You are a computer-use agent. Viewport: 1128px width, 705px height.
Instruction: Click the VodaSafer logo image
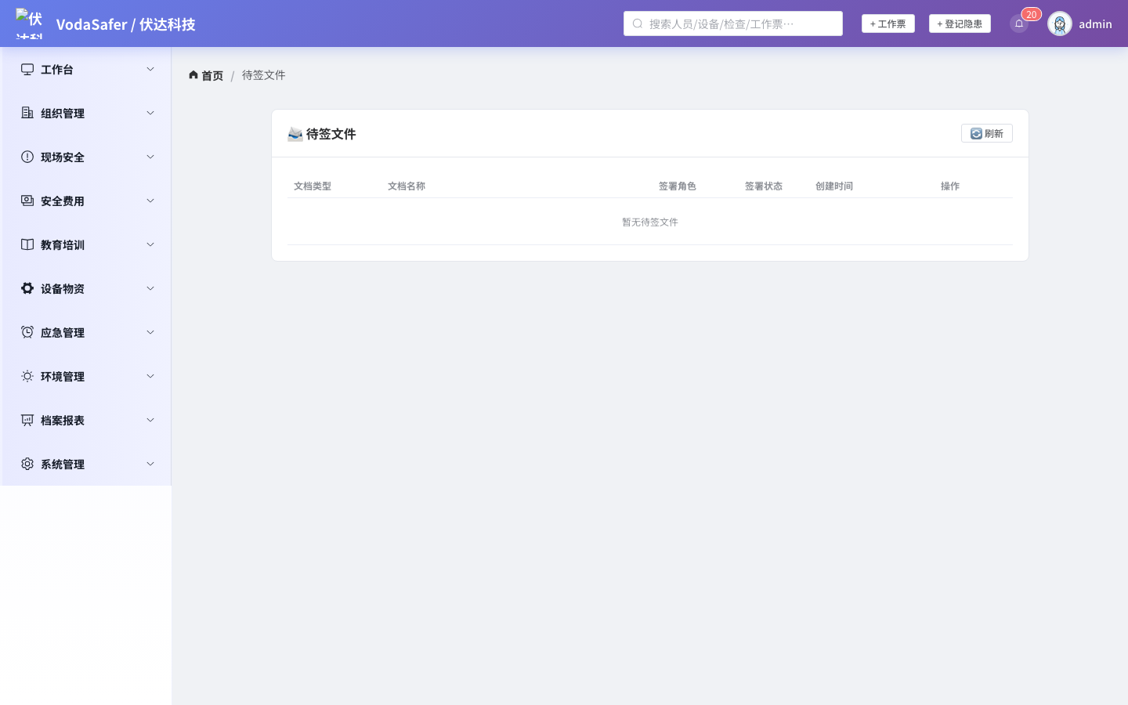pyautogui.click(x=29, y=23)
